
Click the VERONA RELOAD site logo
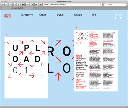(x=7, y=16)
